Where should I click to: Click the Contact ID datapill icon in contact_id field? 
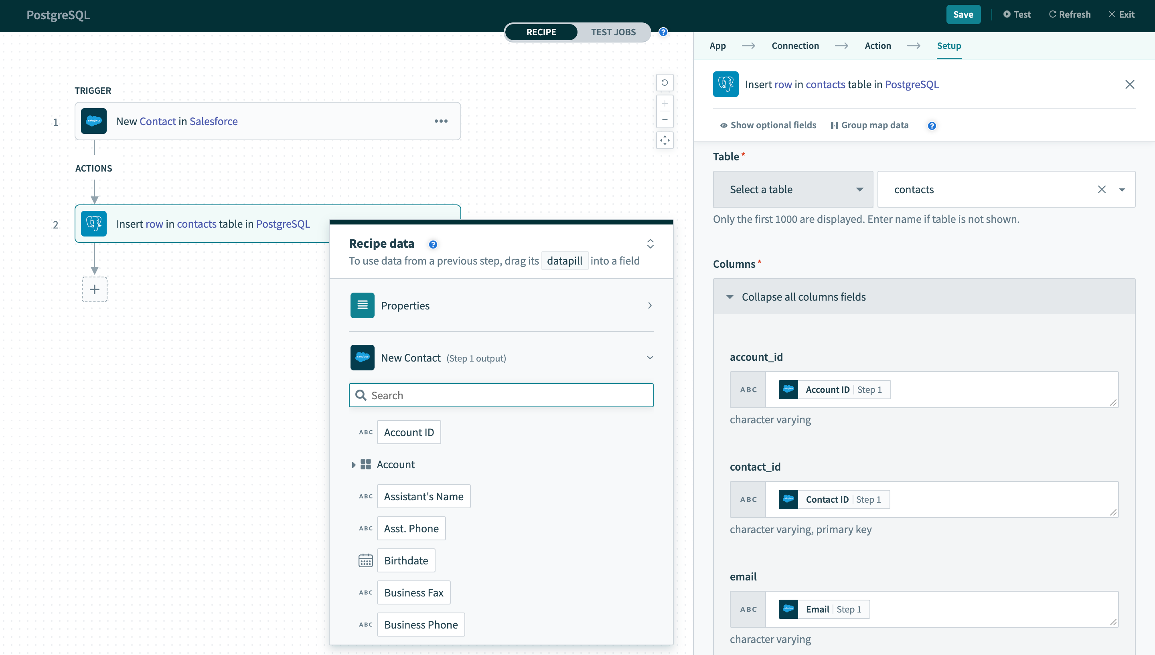tap(788, 499)
